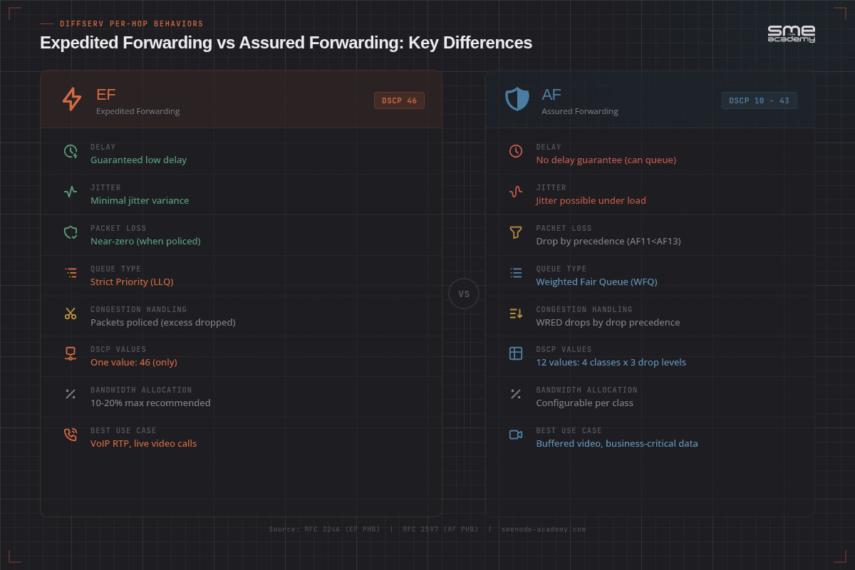Click the SME Academy logo

point(791,33)
